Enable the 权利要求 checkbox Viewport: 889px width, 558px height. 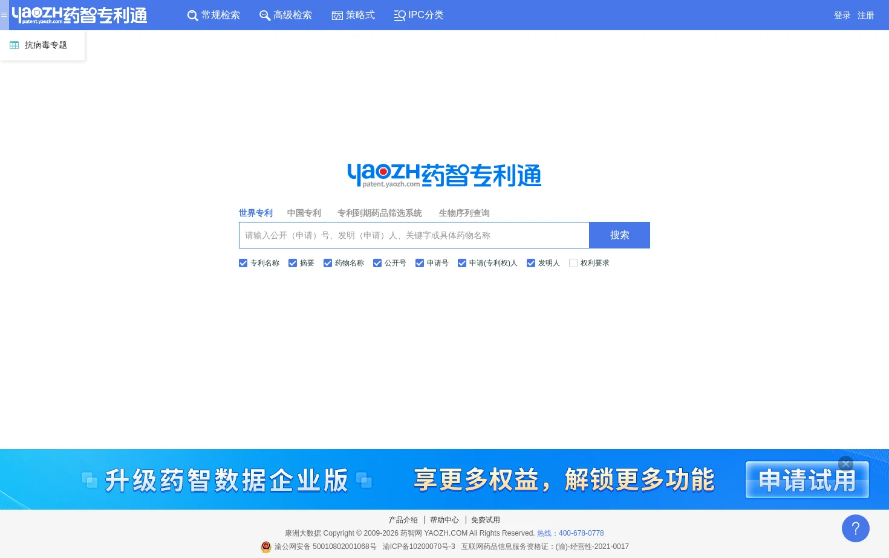573,263
